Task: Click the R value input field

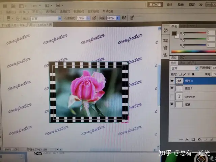Action: (211, 33)
